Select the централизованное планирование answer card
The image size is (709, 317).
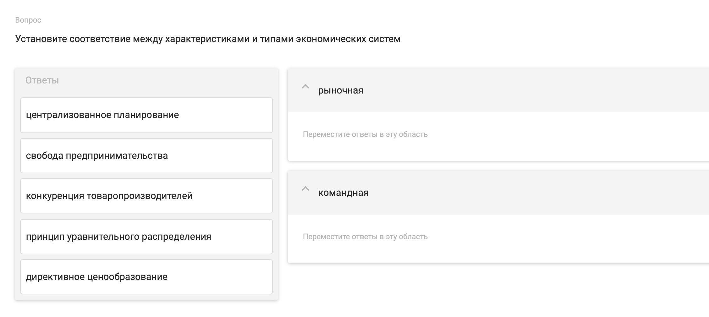[x=146, y=115]
